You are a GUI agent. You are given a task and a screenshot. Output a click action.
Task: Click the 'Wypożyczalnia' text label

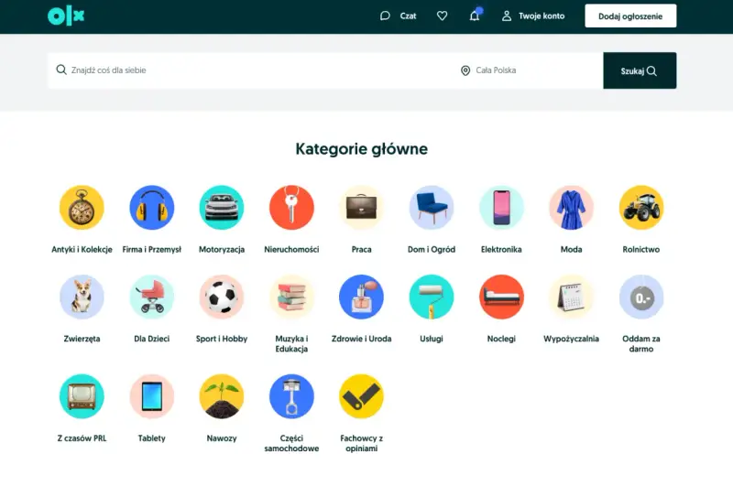[571, 339]
